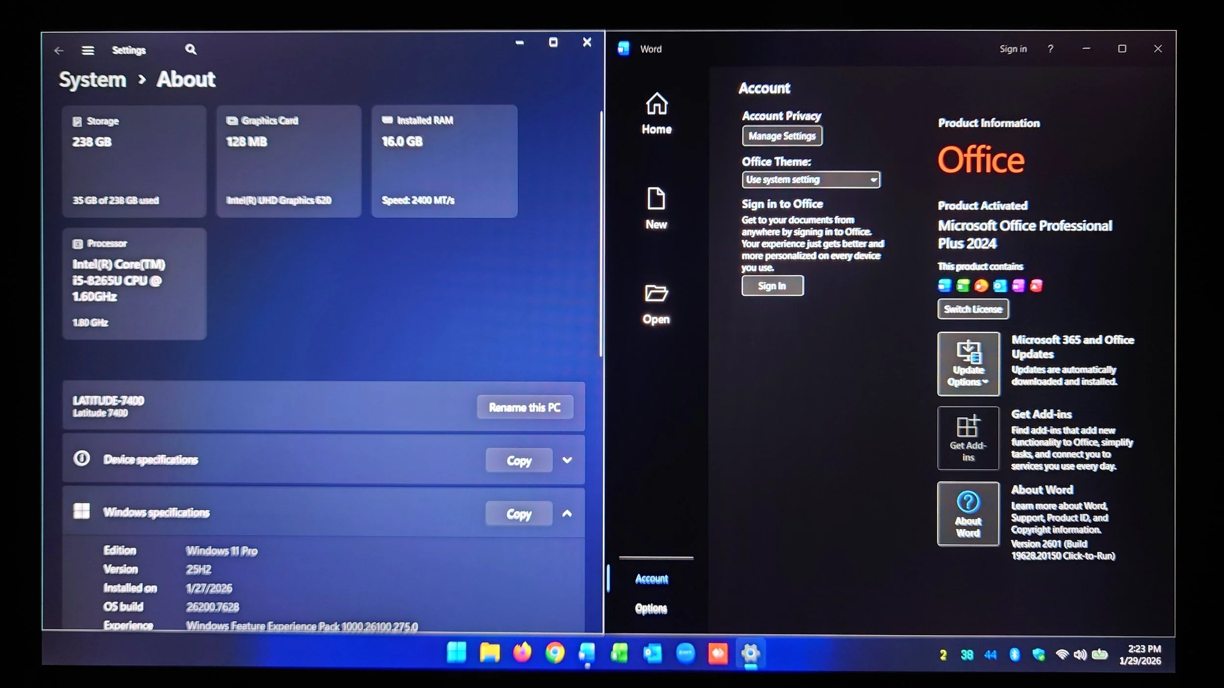Click the Open folder icon
This screenshot has height=688, width=1224.
point(656,294)
